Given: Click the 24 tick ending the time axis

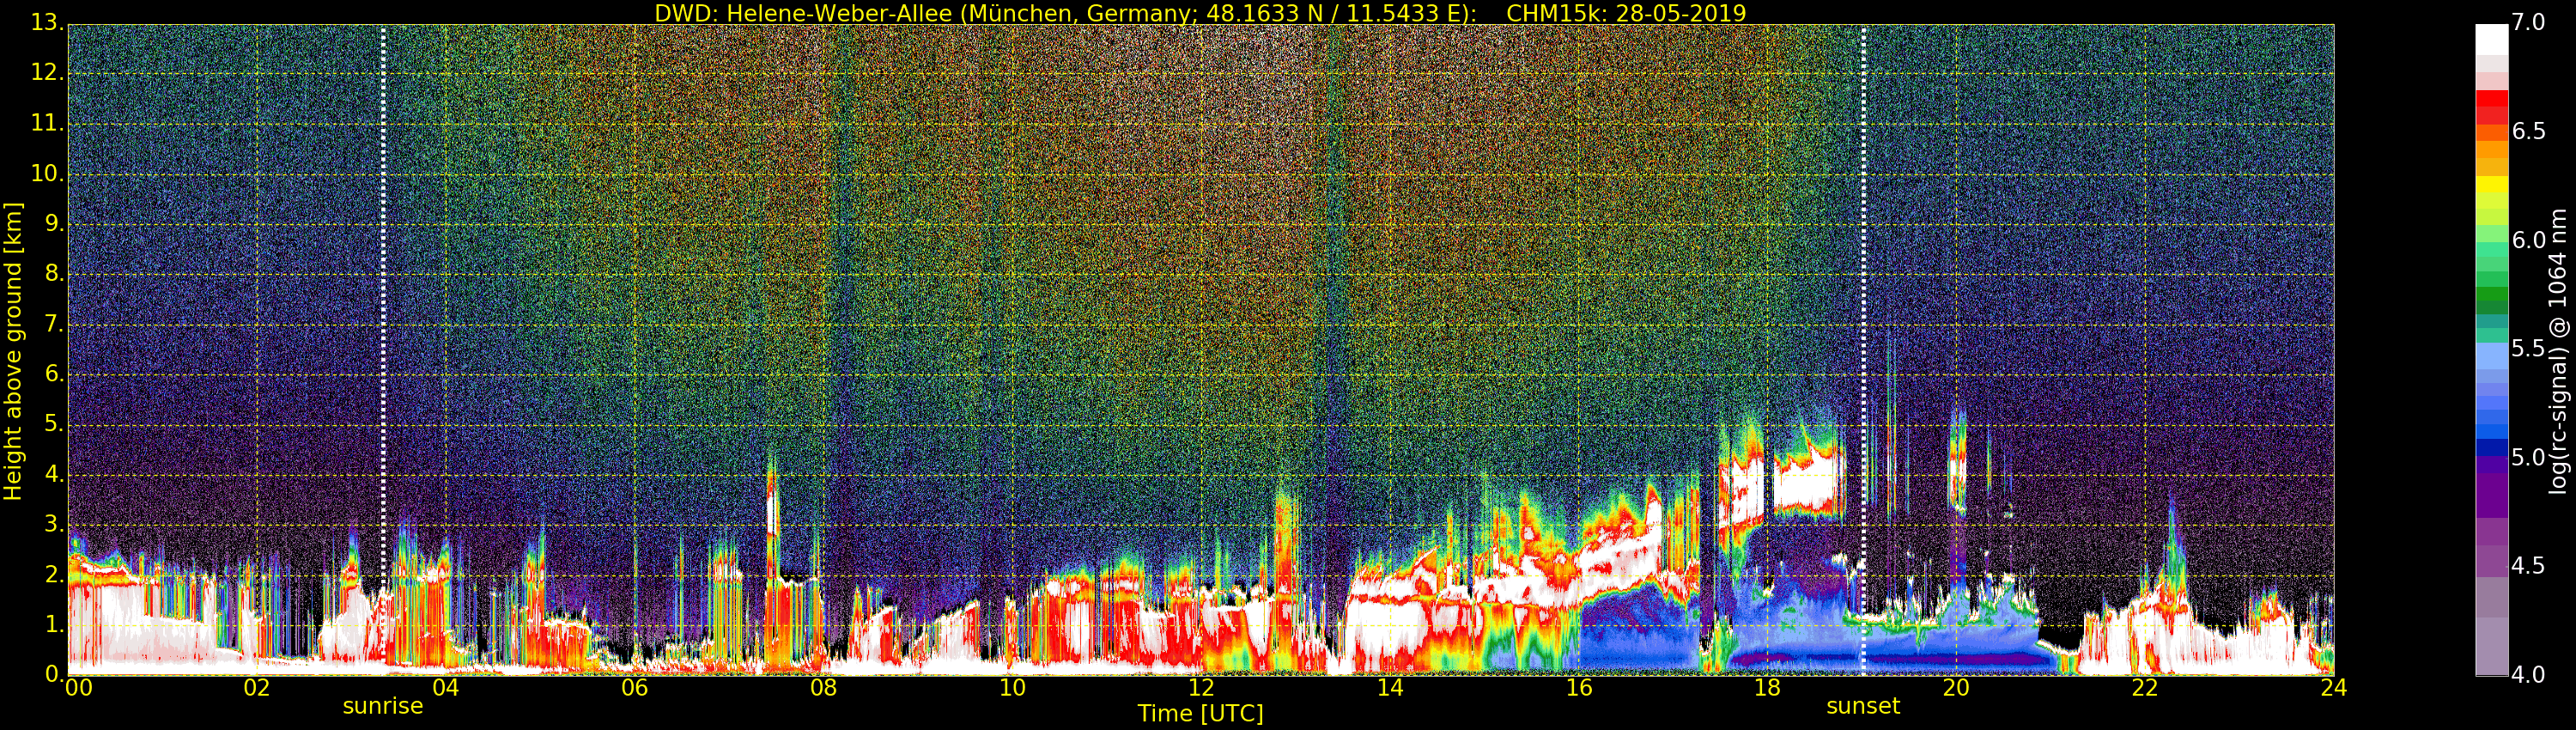Looking at the screenshot, I should point(2333,688).
